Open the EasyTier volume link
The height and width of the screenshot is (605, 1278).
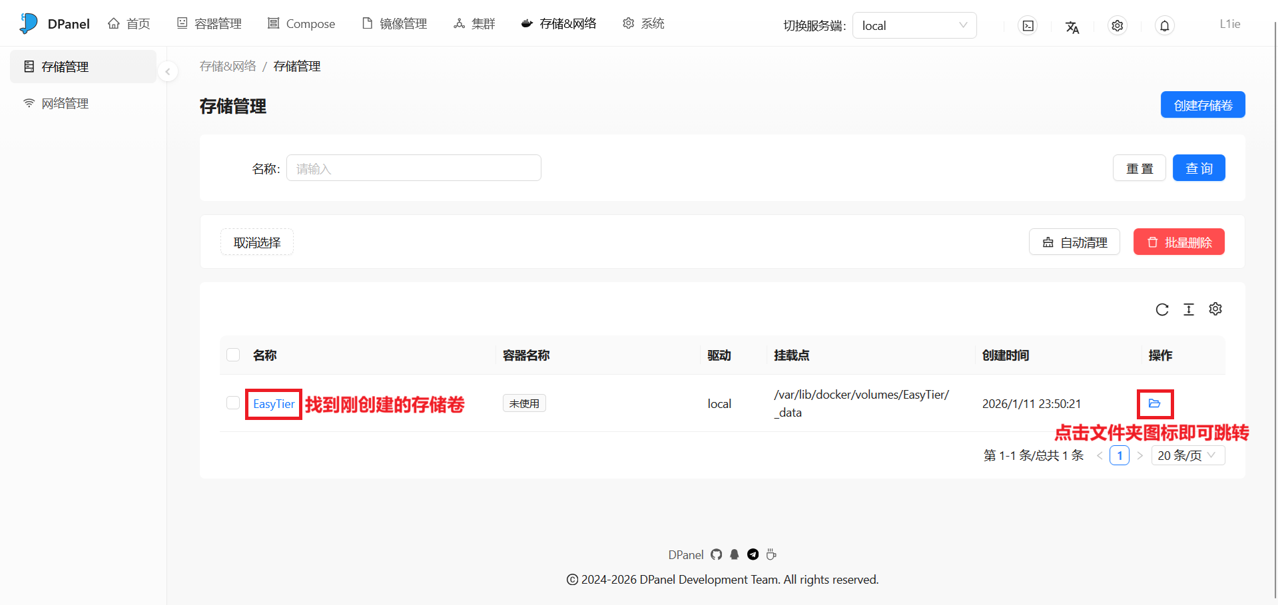click(x=274, y=404)
